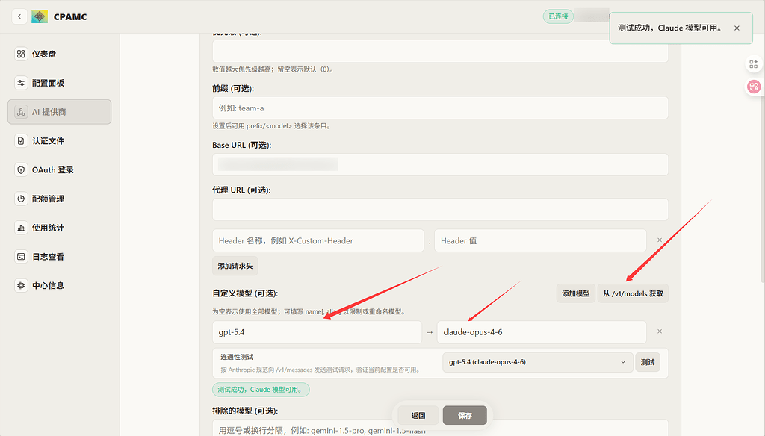Open 使用统计 in the sidebar
The image size is (765, 436).
pos(60,228)
